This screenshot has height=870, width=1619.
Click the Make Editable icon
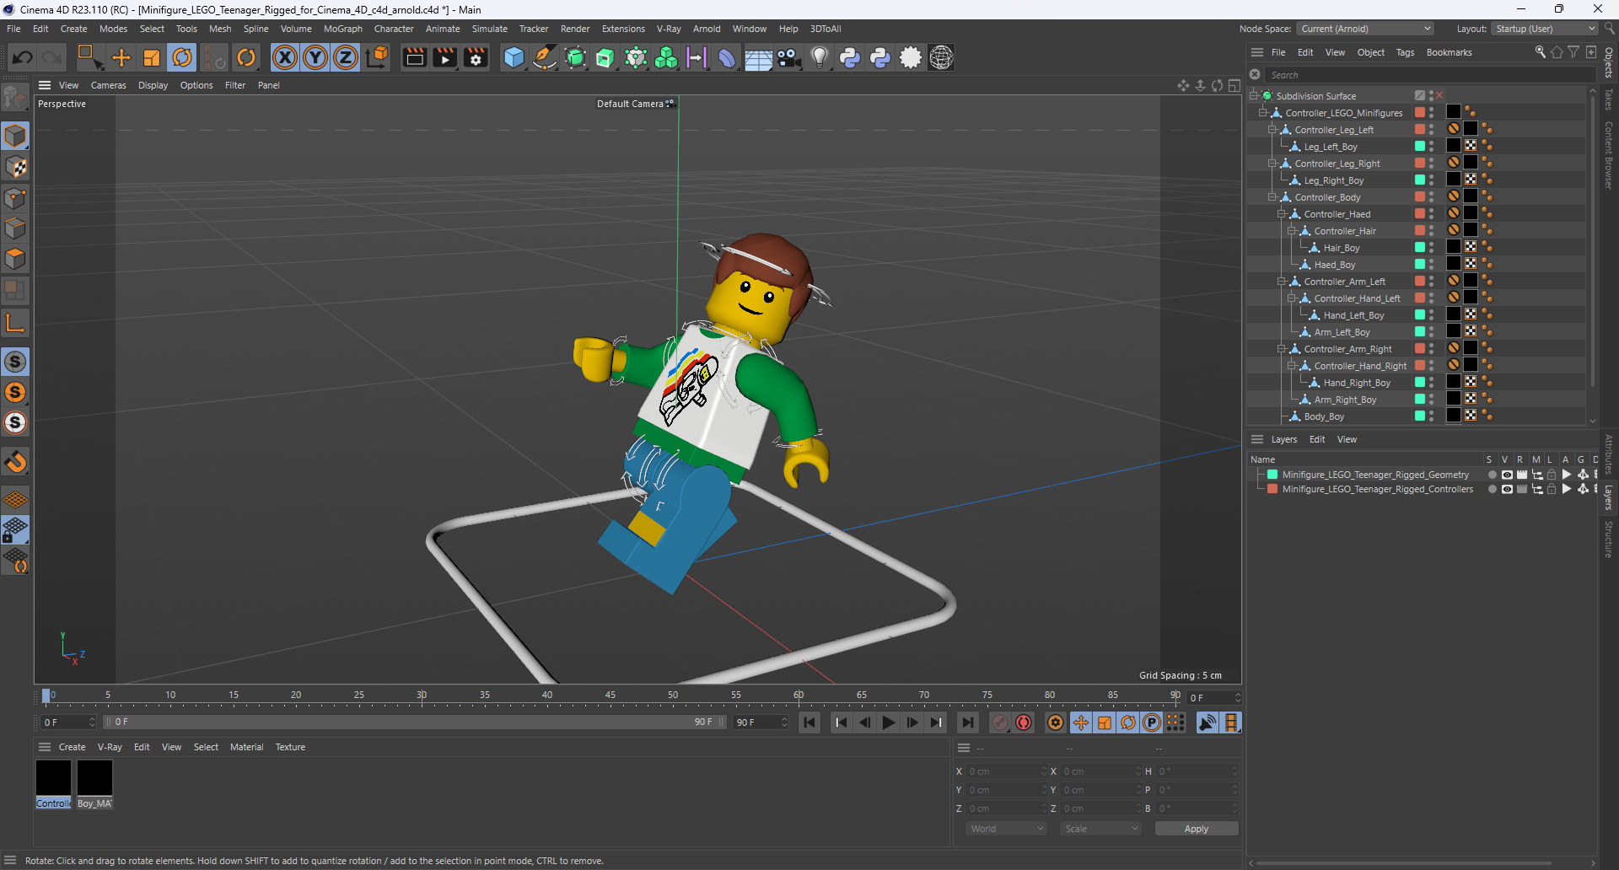tap(15, 99)
